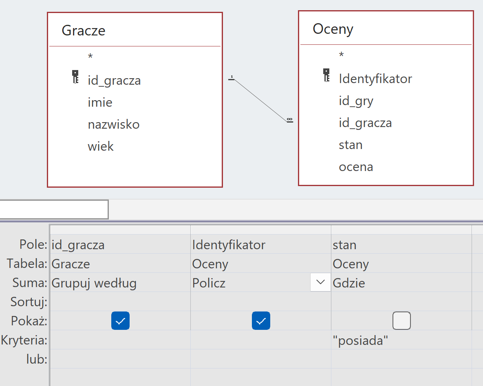Click the Sortuj cell for stan column

tap(401, 302)
